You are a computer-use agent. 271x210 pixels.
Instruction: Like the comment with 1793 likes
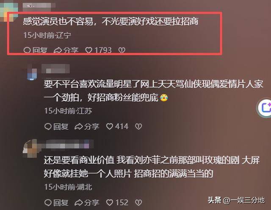click(98, 50)
